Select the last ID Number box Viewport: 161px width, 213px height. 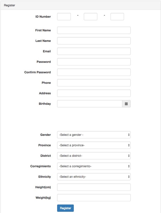click(x=117, y=17)
